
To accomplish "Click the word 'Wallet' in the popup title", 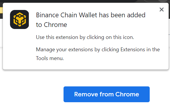I will (88, 15).
